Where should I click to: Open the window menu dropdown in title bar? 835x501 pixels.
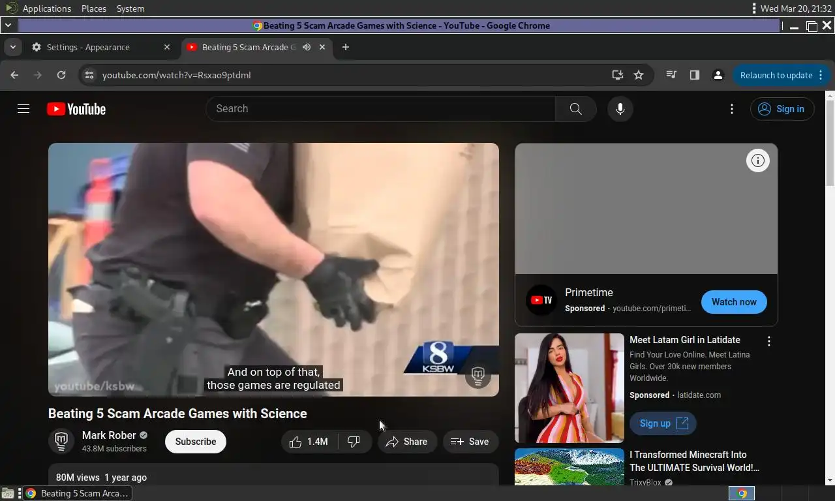[x=8, y=25]
